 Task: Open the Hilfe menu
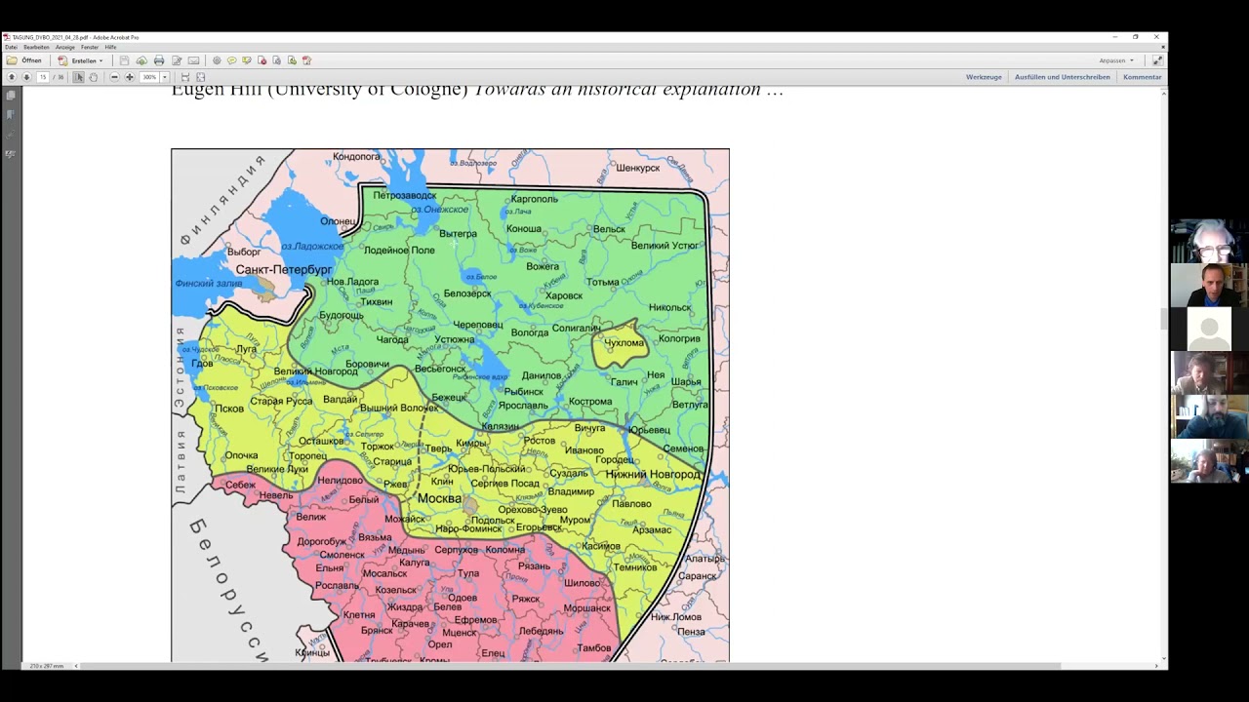click(x=110, y=47)
